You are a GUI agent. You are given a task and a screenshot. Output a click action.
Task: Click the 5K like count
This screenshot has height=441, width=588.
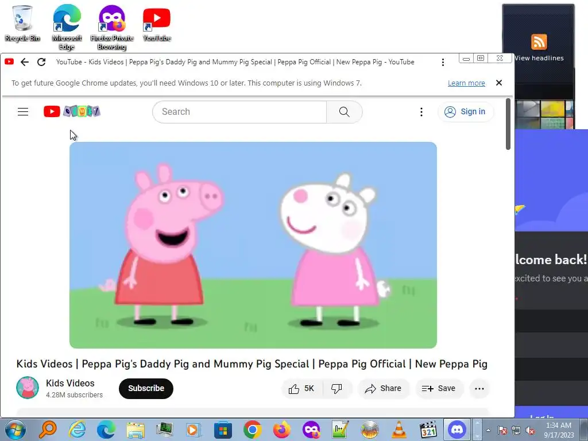pyautogui.click(x=309, y=389)
